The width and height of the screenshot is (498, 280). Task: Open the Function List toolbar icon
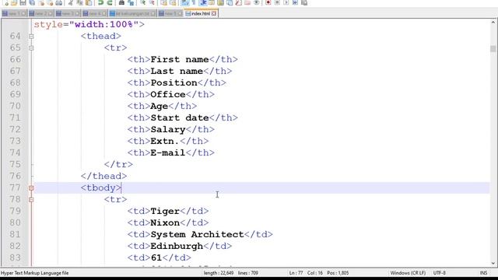click(238, 3)
